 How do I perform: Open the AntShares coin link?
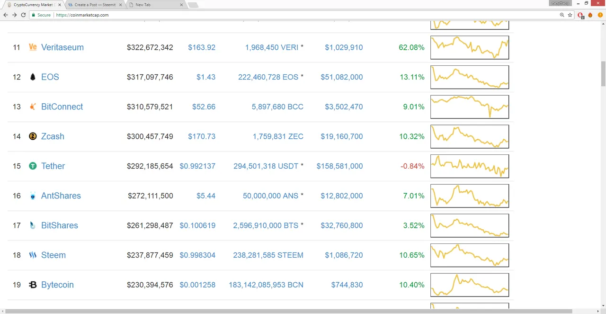click(61, 196)
